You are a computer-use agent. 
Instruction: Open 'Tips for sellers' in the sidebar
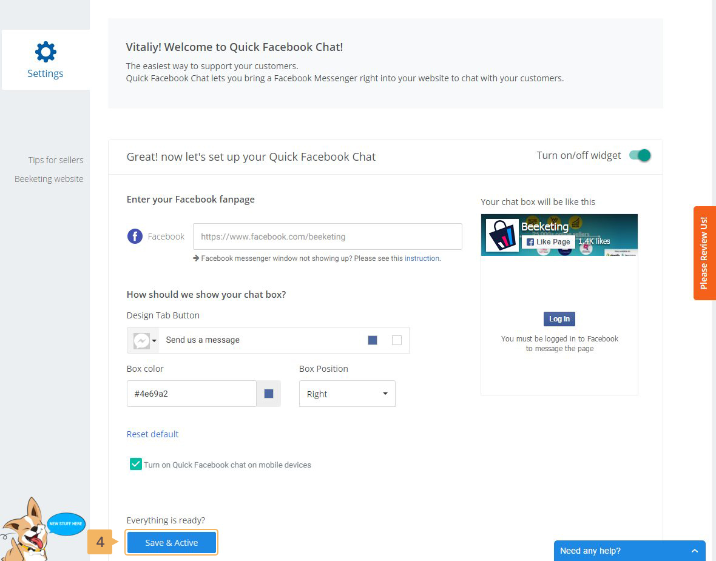tap(56, 160)
